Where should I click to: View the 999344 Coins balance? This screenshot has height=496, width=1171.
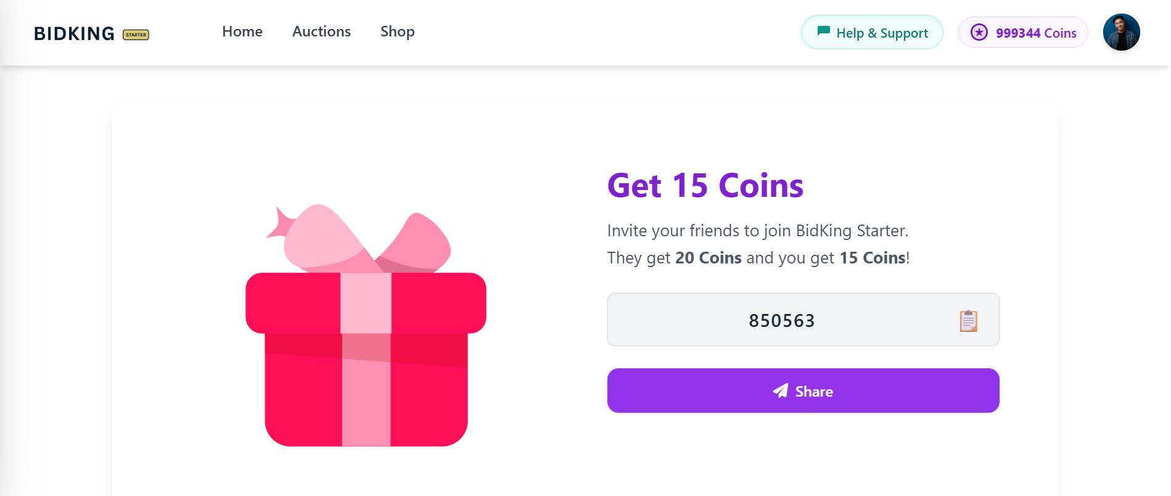pyautogui.click(x=1035, y=33)
